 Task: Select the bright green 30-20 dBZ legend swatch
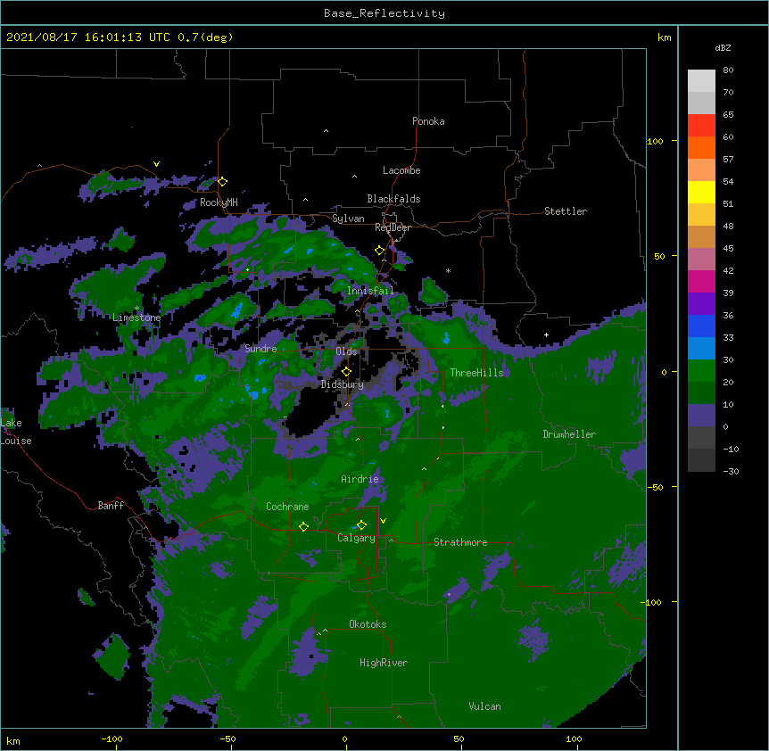[701, 371]
